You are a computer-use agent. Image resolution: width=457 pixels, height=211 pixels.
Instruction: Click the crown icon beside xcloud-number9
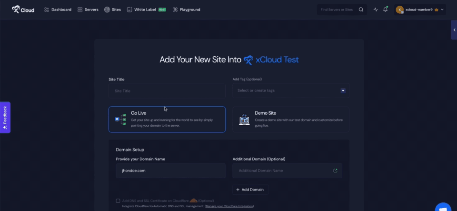tap(437, 10)
